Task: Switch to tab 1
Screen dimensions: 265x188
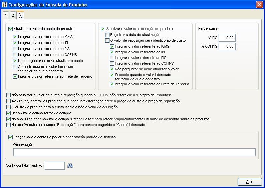Action: (6, 16)
